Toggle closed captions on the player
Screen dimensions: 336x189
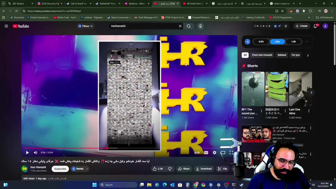coord(206,153)
